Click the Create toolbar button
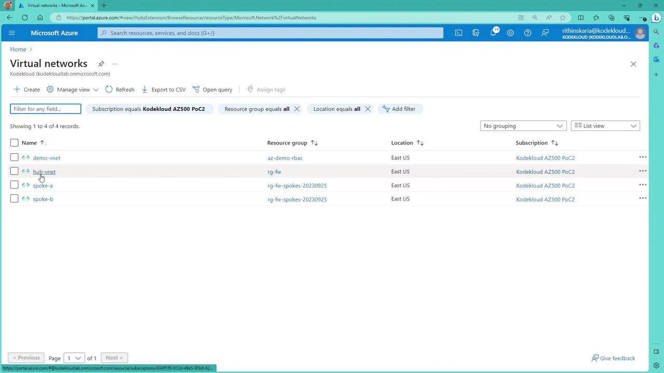Screen dimensions: 664x373 26,90
